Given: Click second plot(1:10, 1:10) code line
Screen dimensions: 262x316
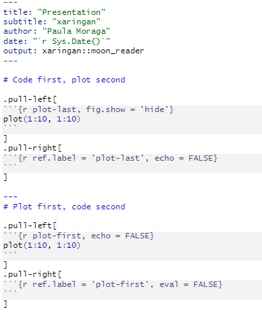Looking at the screenshot, I should click(42, 245).
